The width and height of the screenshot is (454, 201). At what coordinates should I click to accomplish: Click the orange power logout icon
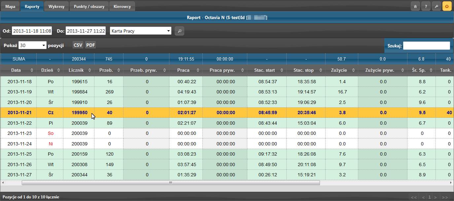(x=447, y=6)
